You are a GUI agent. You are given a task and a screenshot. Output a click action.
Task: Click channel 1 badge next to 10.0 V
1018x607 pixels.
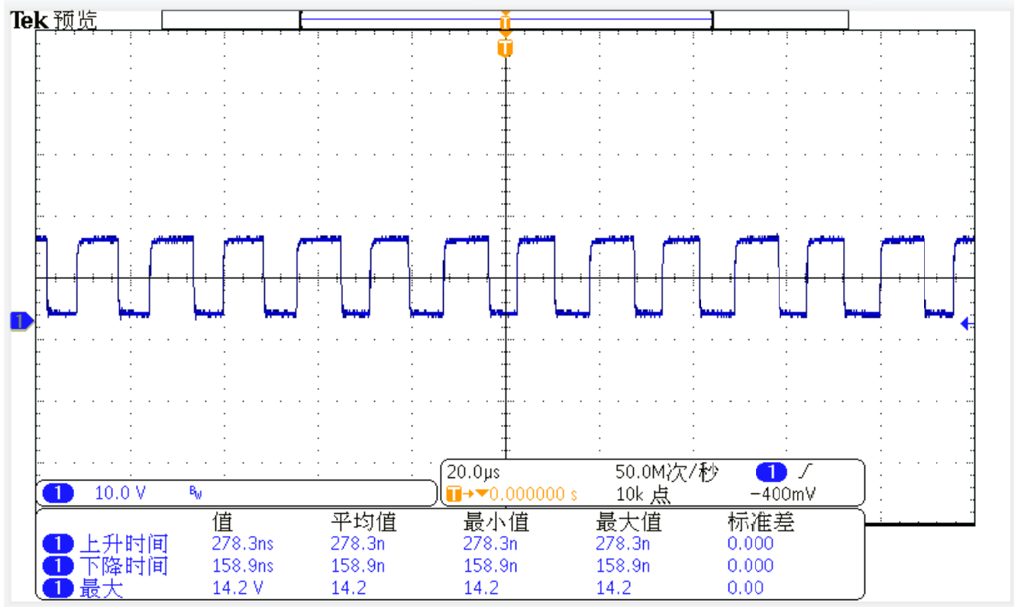(58, 493)
